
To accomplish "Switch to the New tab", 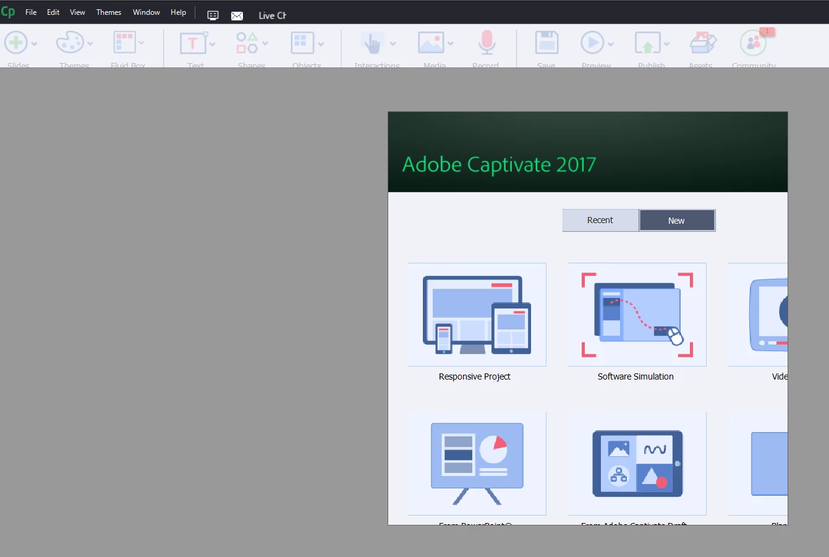I will tap(677, 220).
